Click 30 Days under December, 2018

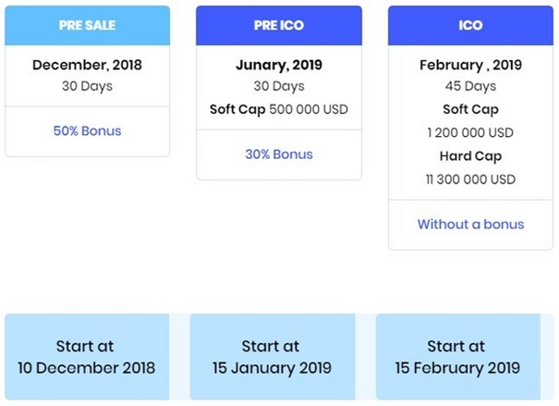tap(87, 86)
